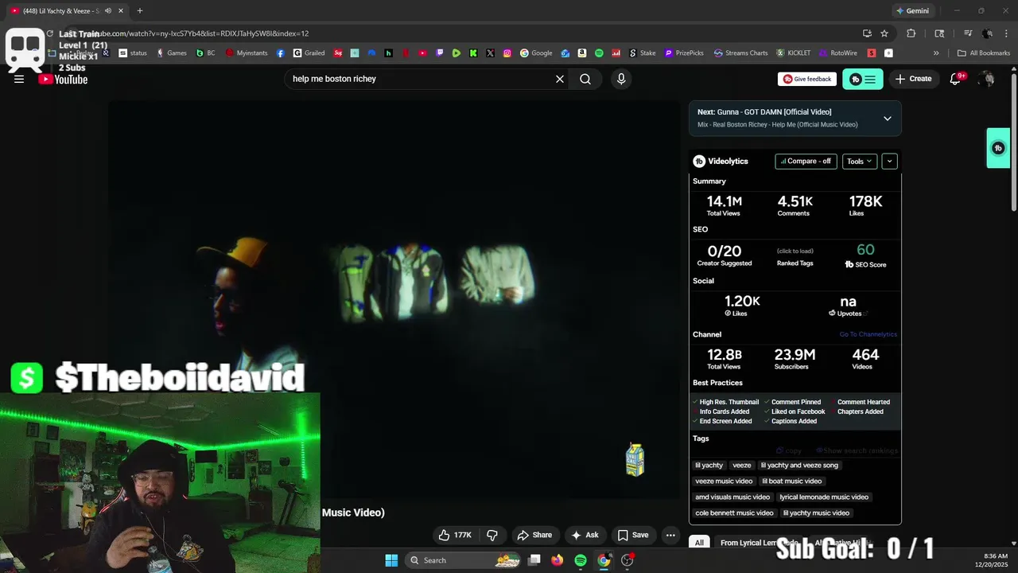Select the All filter chip

(699, 543)
